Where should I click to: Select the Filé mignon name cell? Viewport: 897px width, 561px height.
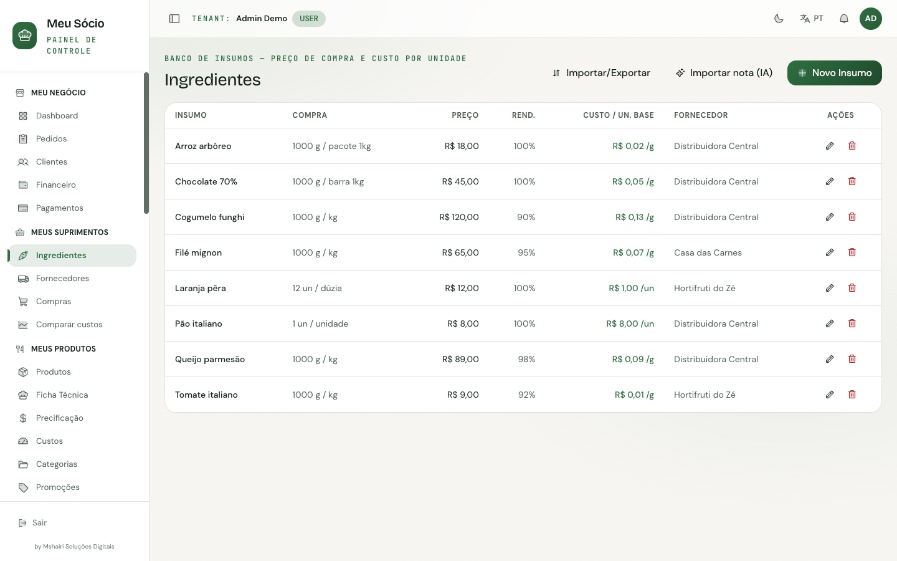198,252
